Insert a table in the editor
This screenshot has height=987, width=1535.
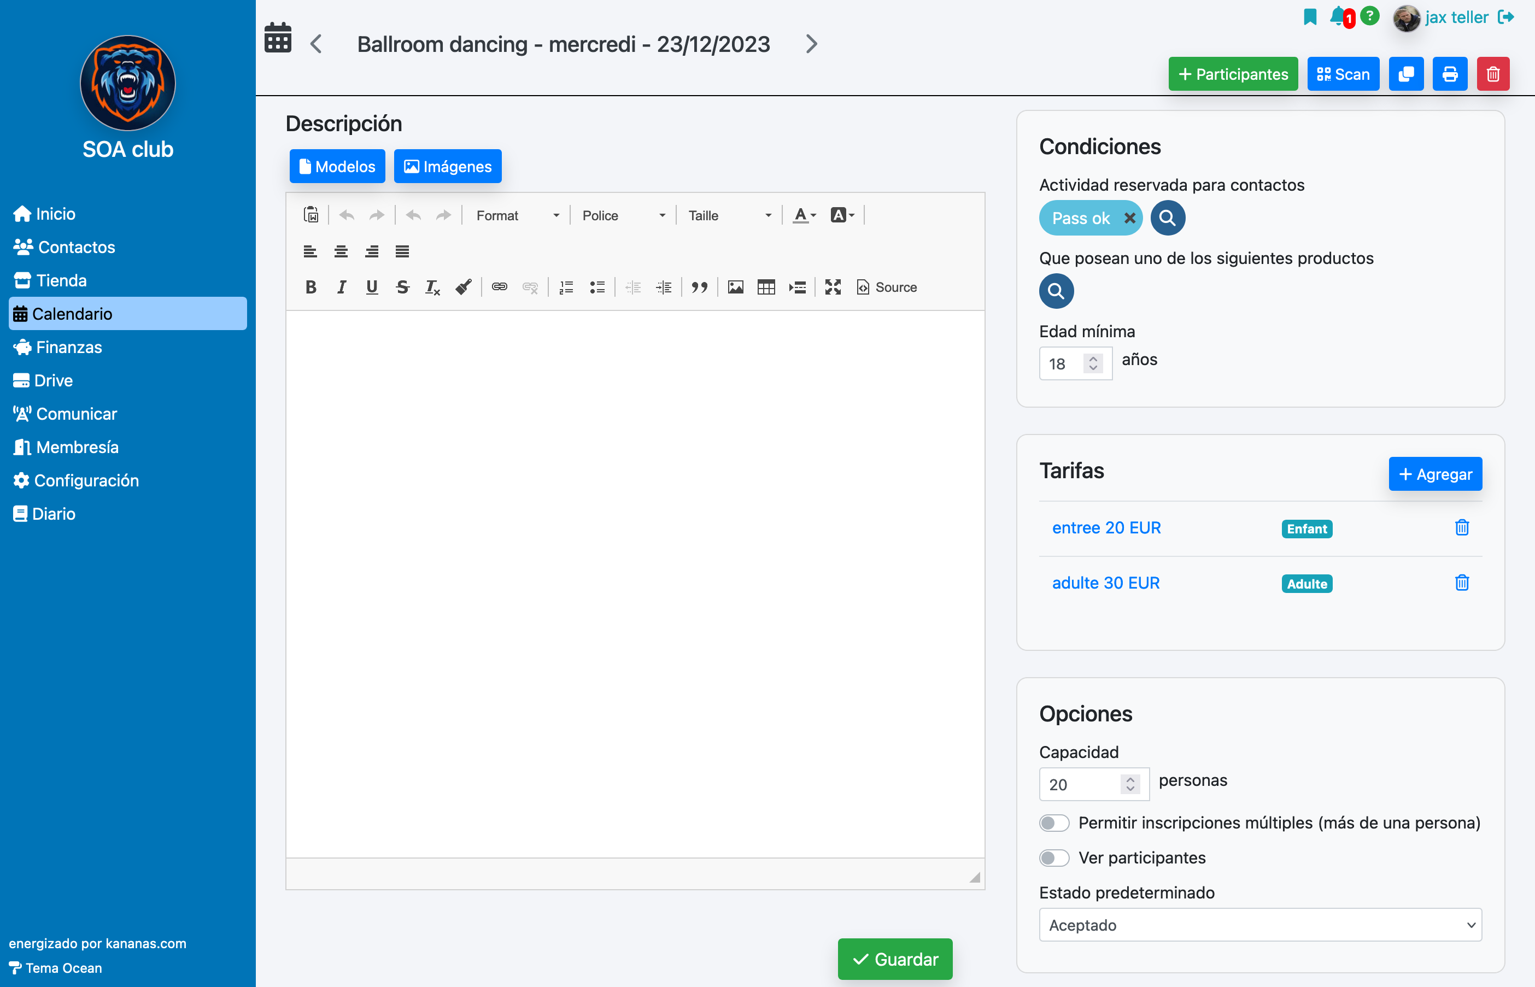point(766,287)
